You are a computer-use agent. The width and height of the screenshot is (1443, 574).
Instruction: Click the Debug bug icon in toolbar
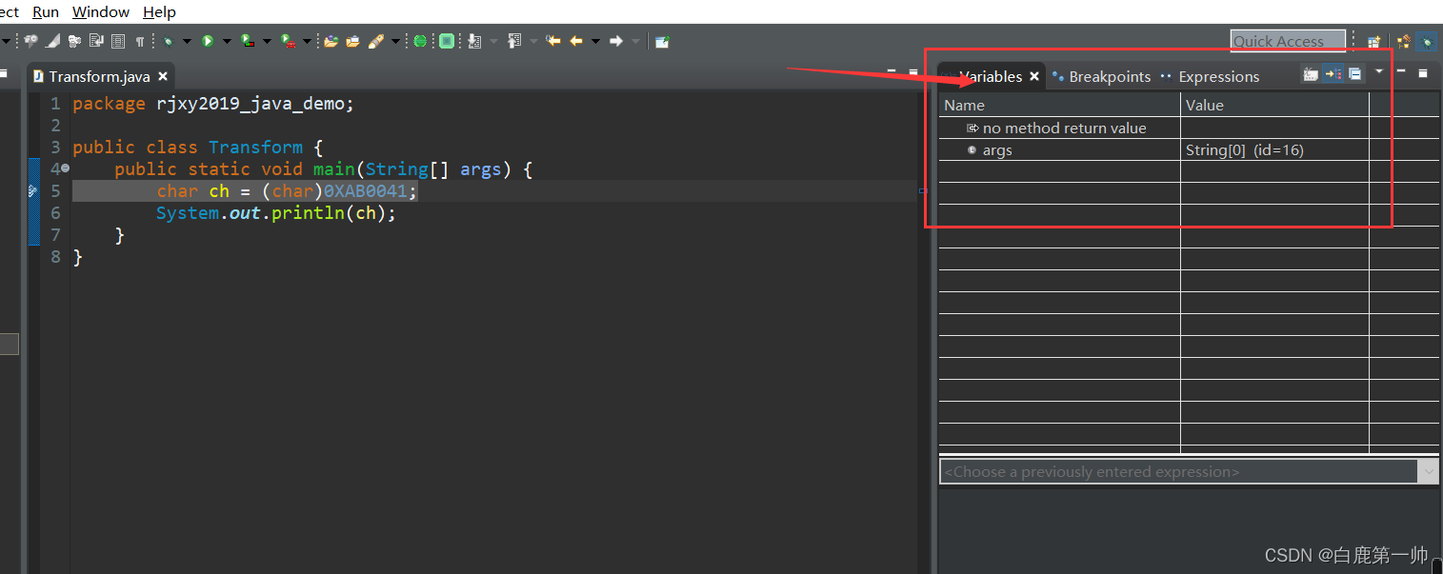168,41
